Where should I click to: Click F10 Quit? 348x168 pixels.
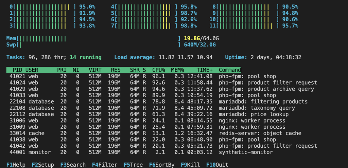[x=217, y=165]
